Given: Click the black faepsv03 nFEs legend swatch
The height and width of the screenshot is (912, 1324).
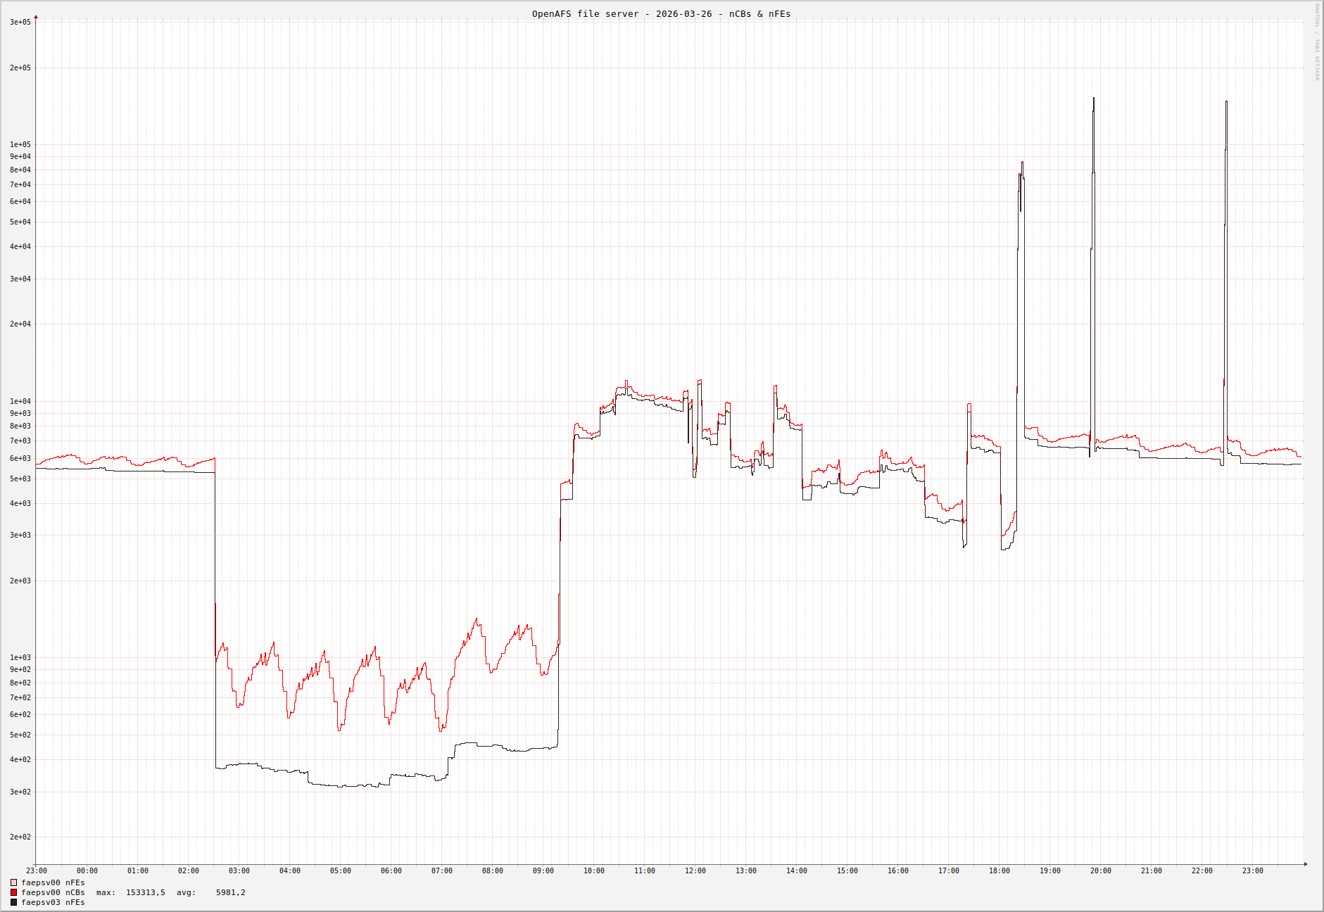Looking at the screenshot, I should 13,902.
